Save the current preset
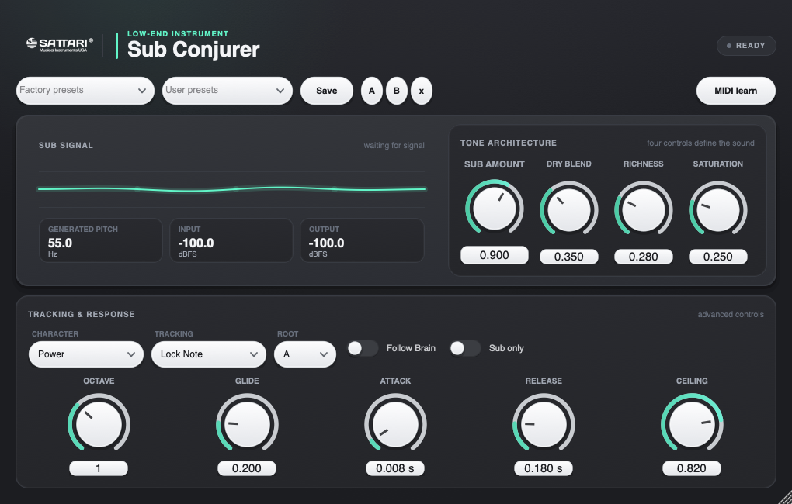 (327, 91)
